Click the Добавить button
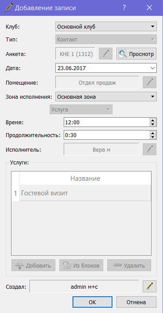 point(33,265)
